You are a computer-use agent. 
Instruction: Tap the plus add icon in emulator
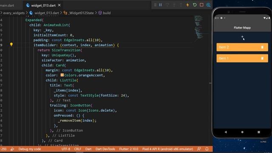pyautogui.click(x=242, y=37)
